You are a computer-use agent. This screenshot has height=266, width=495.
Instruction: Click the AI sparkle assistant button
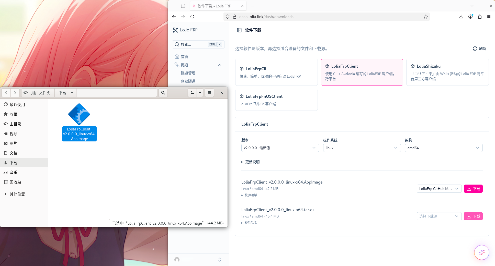[482, 252]
